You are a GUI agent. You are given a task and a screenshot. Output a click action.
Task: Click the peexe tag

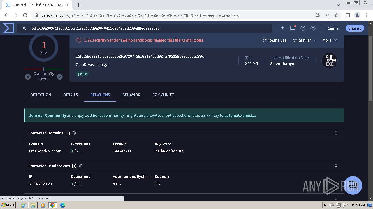(x=82, y=74)
